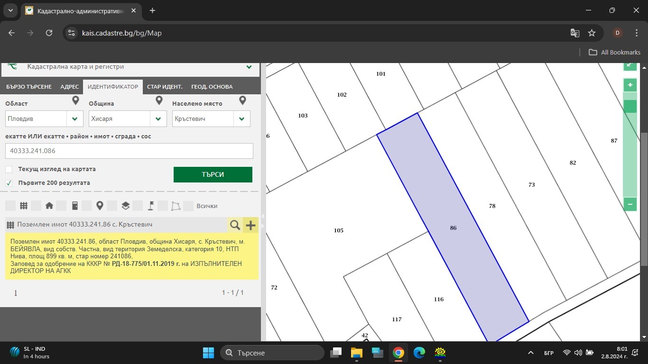Toggle the Всички filter checkbox
This screenshot has height=364, width=648.
tap(188, 206)
